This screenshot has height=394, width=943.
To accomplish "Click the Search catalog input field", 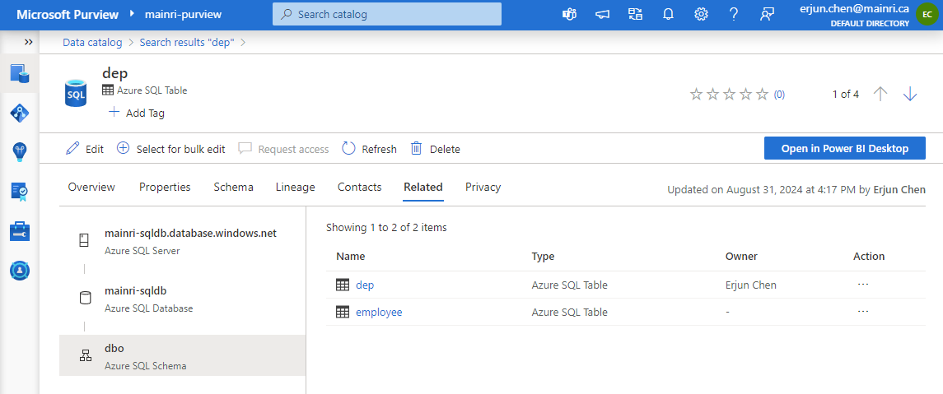I will click(x=387, y=14).
